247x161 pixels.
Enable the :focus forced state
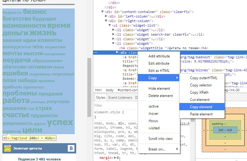[x=153, y=121]
